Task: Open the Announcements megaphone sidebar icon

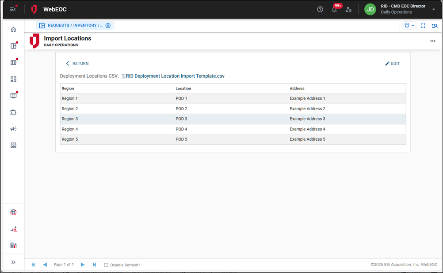Action: pyautogui.click(x=13, y=129)
